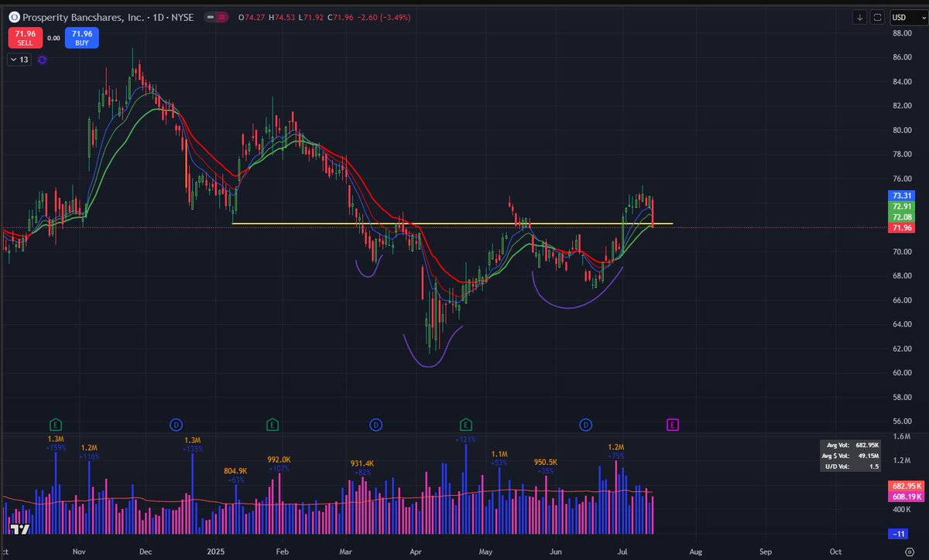929x560 pixels.
Task: Click the O74.27 open value in the header
Action: 251,17
